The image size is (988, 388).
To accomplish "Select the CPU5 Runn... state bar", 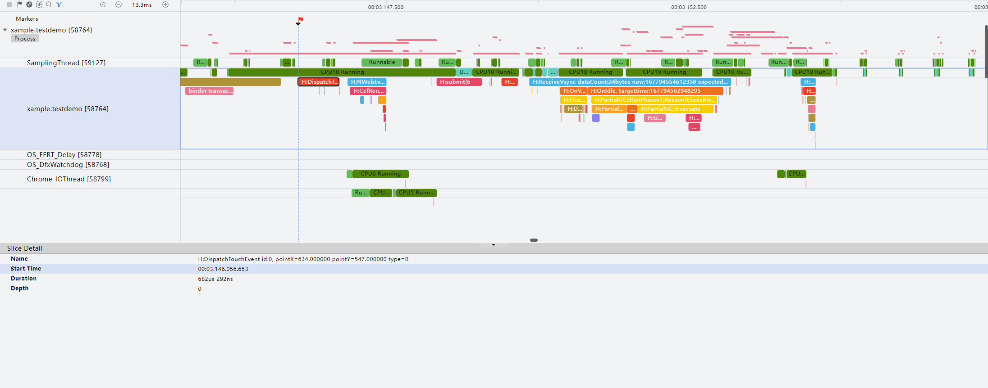I will click(416, 193).
